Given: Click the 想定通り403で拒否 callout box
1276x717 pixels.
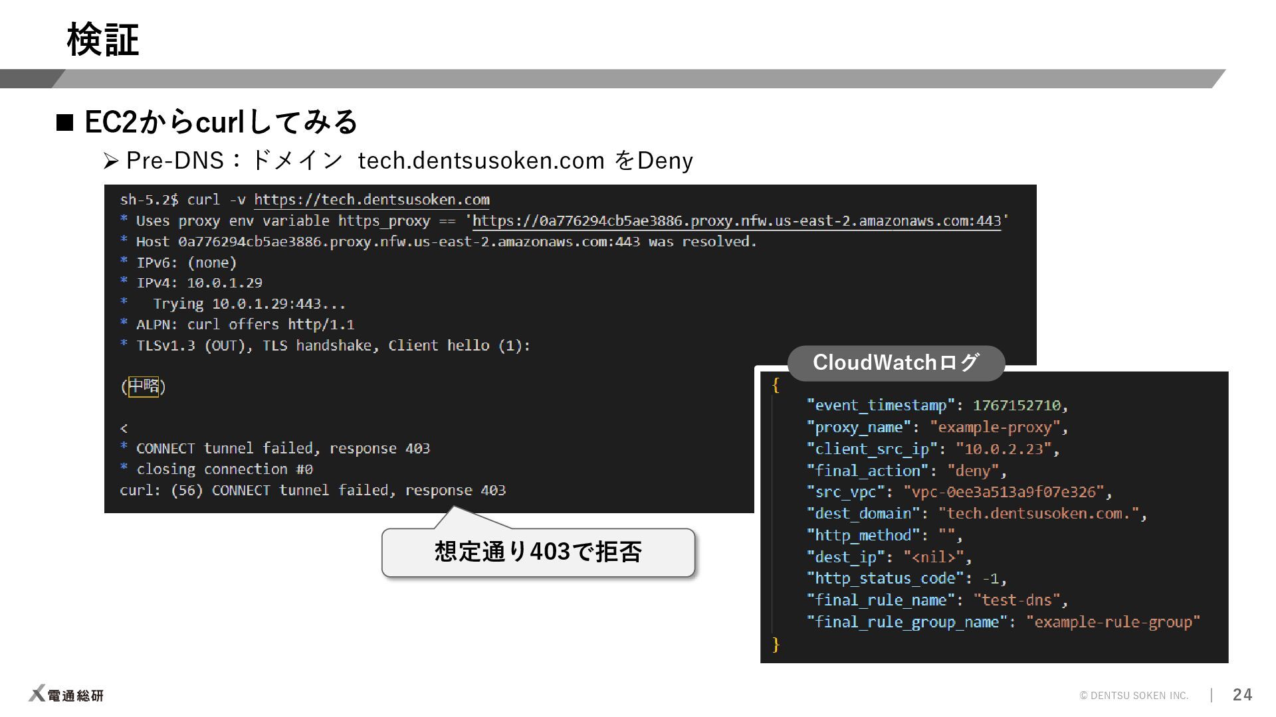Looking at the screenshot, I should point(538,552).
